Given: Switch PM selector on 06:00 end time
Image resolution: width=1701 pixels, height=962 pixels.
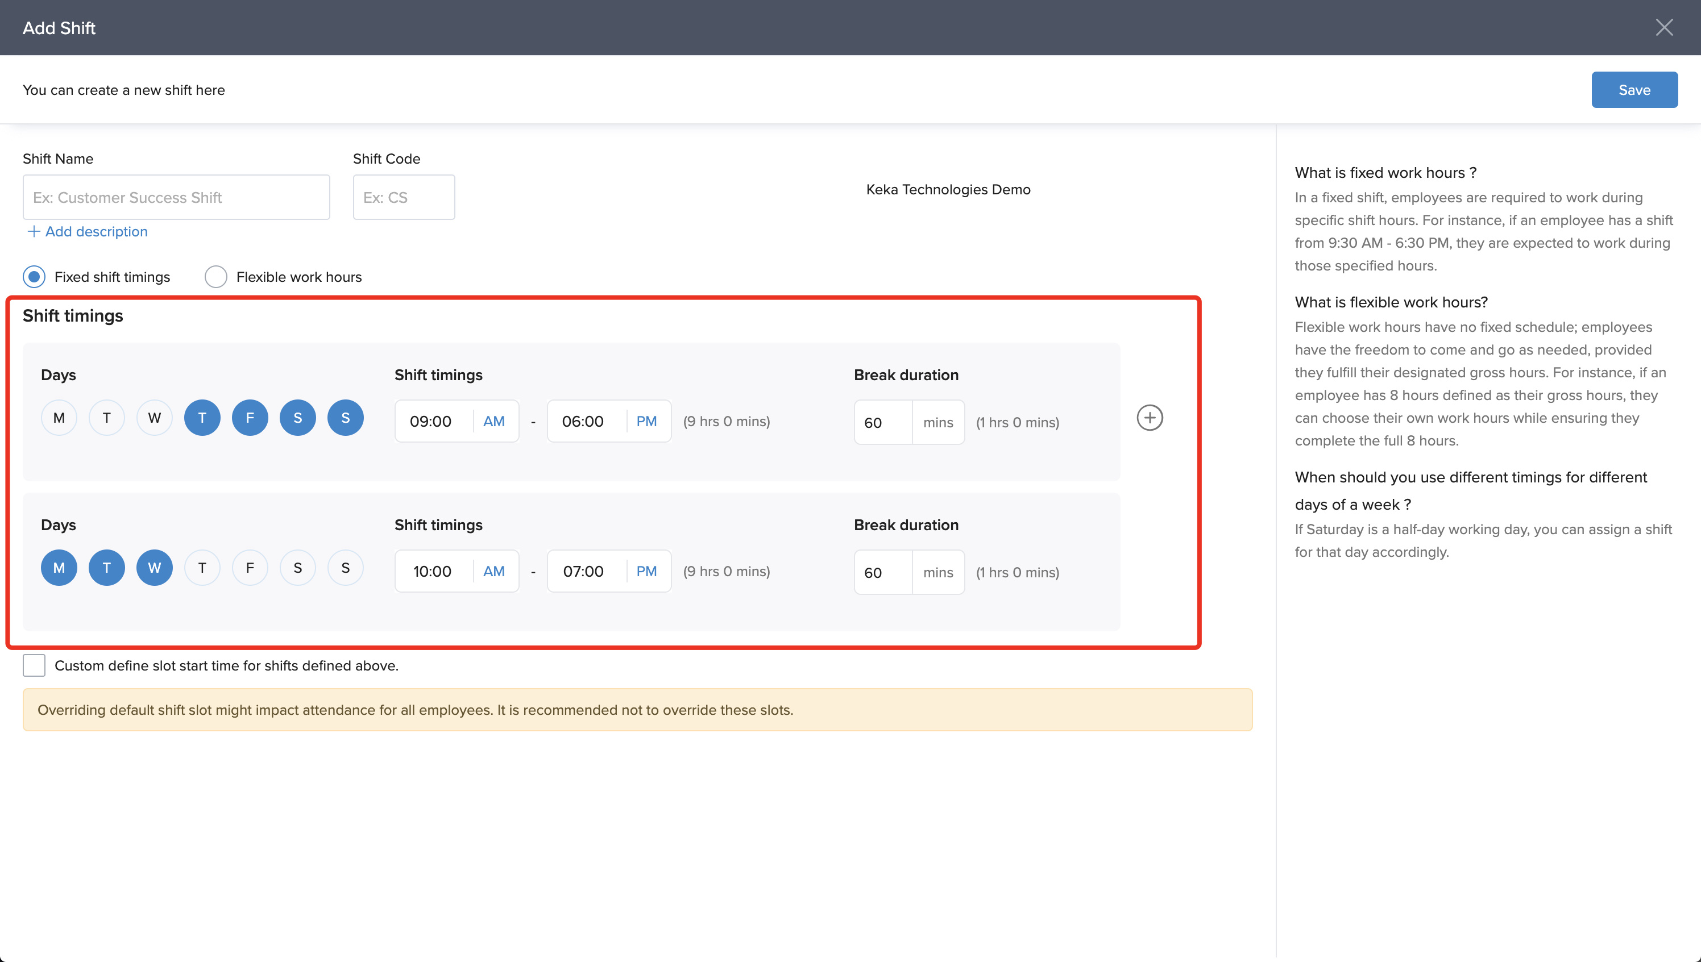Looking at the screenshot, I should (x=646, y=422).
